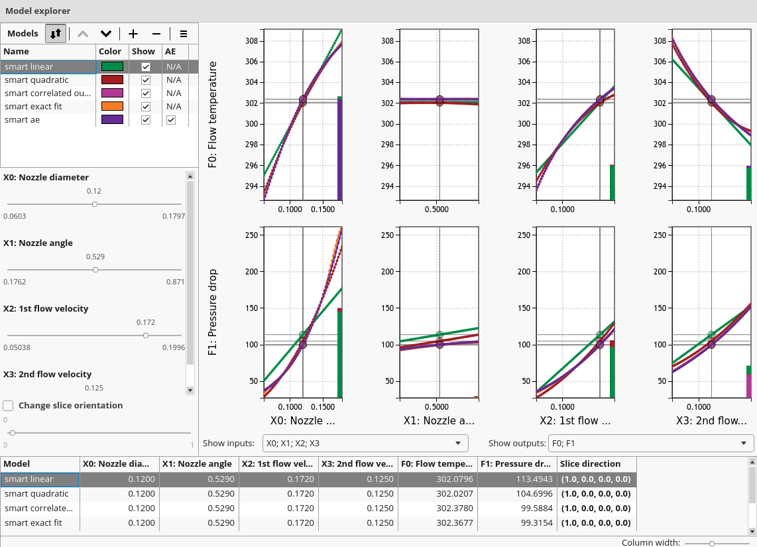Change the smart linear green color swatch
Screen dimensions: 757x547
[x=112, y=67]
